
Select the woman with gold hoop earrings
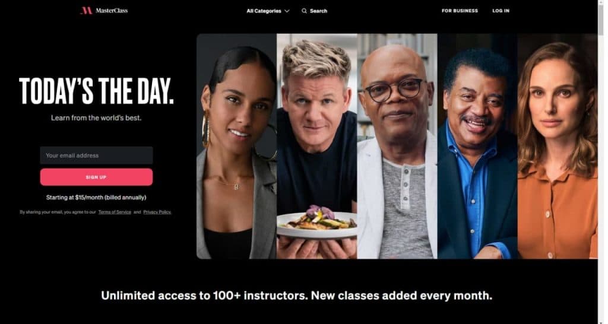coord(236,146)
